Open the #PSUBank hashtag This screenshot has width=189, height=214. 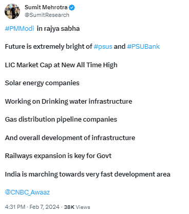(143, 47)
